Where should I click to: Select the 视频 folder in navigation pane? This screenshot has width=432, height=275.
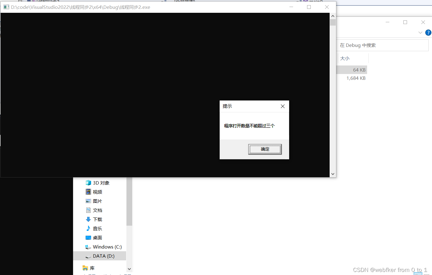97,192
